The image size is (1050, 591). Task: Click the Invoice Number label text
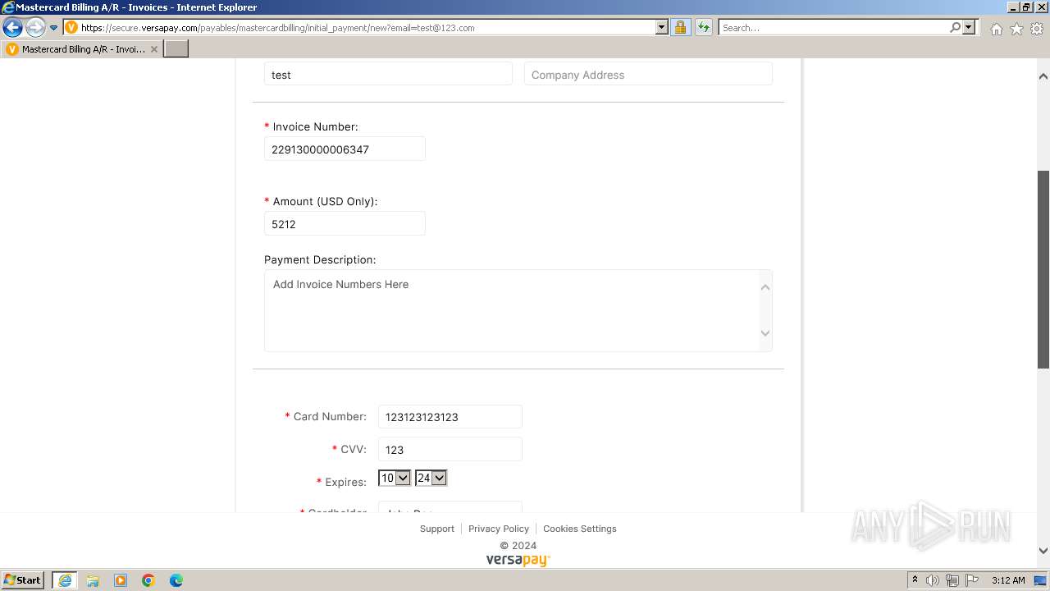315,126
